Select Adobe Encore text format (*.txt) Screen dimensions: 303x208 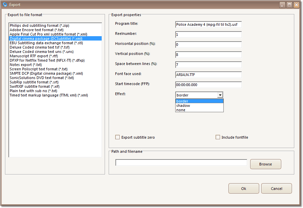pyautogui.click(x=55, y=30)
